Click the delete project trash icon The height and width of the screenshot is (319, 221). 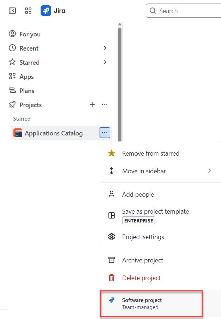pyautogui.click(x=112, y=278)
